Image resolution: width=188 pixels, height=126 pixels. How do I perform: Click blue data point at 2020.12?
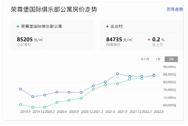(81, 92)
